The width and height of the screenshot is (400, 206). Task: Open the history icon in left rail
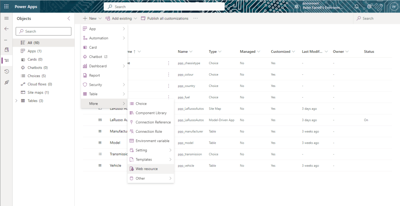6,71
